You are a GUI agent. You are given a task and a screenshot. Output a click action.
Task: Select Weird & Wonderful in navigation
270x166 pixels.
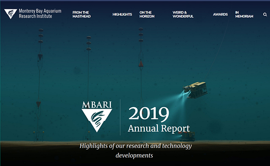coord(183,14)
